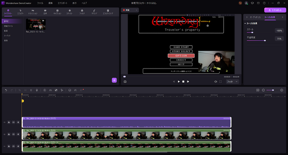Click the binoculars icon in the timeline toolbar

coord(50,90)
